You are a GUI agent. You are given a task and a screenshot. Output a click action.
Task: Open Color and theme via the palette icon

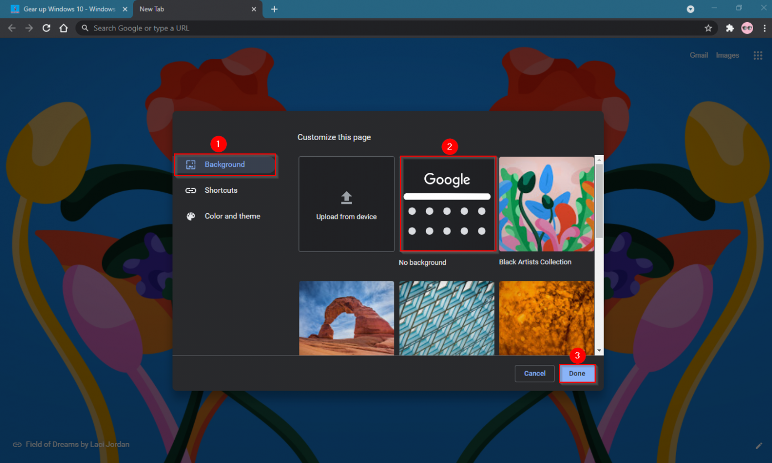tap(191, 216)
